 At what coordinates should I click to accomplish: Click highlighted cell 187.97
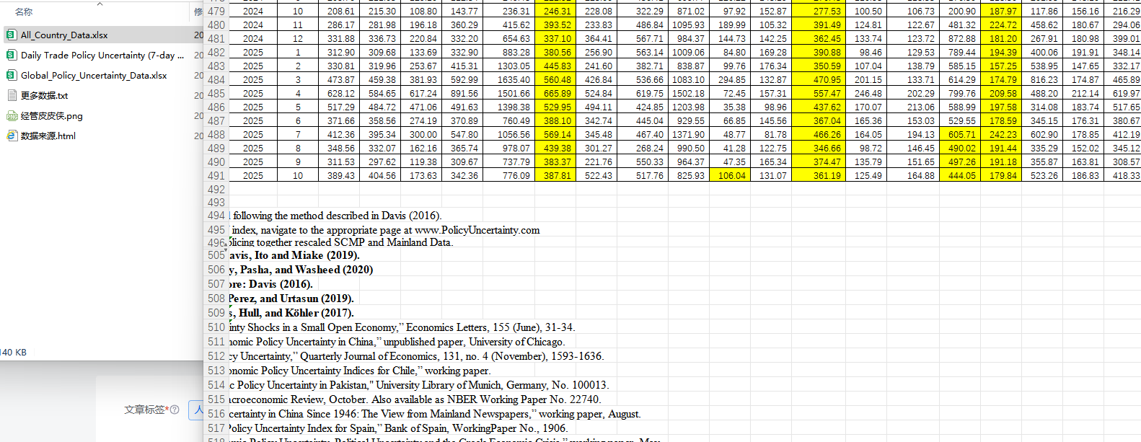point(1001,12)
